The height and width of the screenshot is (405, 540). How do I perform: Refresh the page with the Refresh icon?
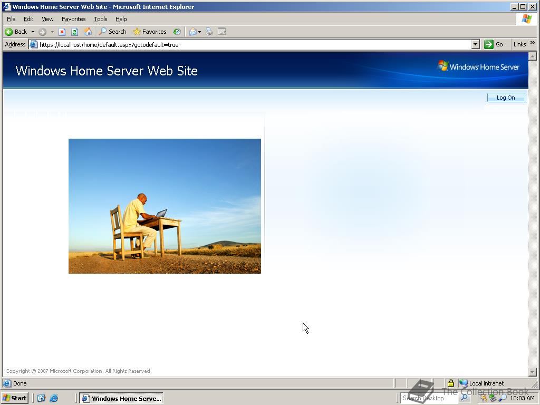point(75,32)
